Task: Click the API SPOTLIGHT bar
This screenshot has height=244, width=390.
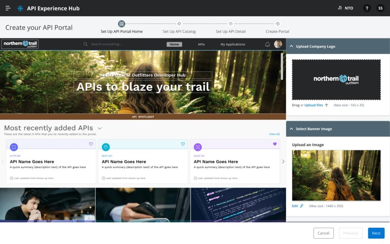Action: click(x=143, y=117)
